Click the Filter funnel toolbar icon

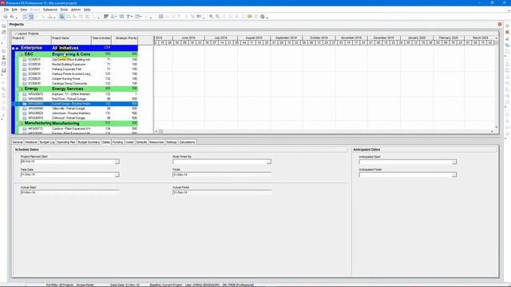click(x=129, y=17)
